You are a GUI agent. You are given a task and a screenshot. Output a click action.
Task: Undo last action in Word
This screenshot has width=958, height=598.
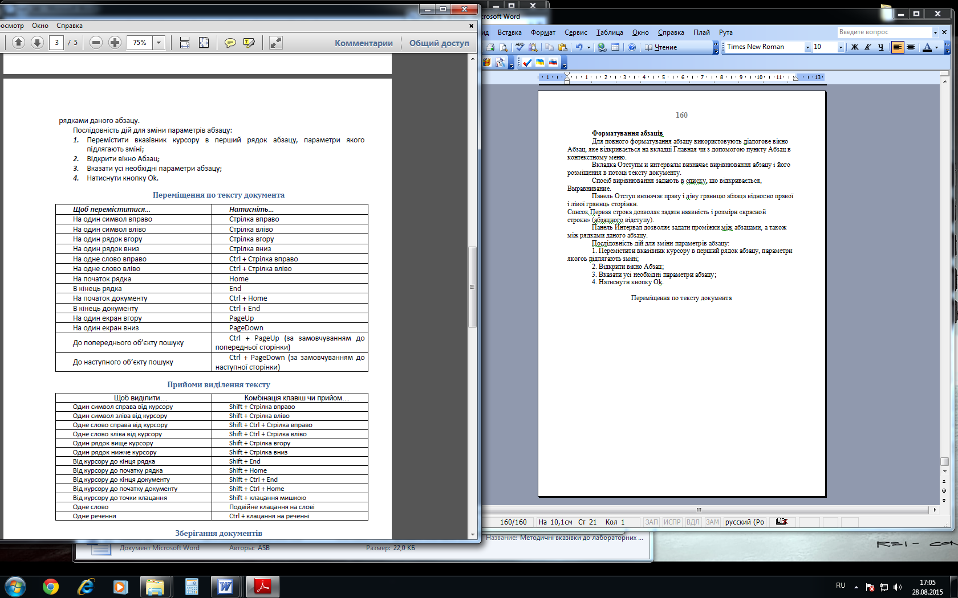[579, 47]
